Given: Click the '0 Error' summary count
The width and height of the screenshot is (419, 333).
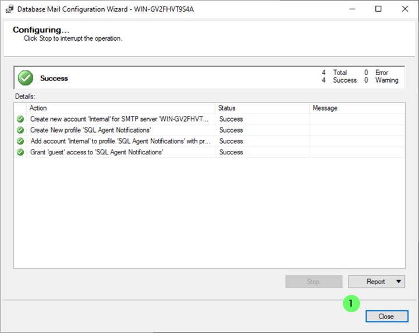Looking at the screenshot, I should pos(377,72).
